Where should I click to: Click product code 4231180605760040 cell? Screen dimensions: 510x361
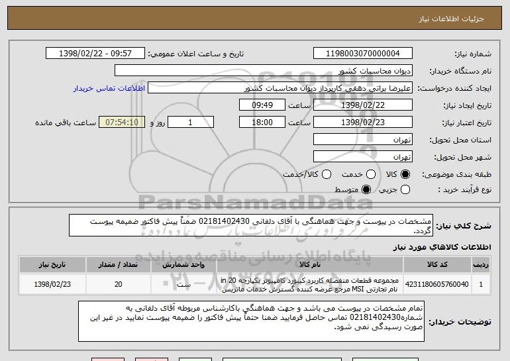[x=437, y=284]
